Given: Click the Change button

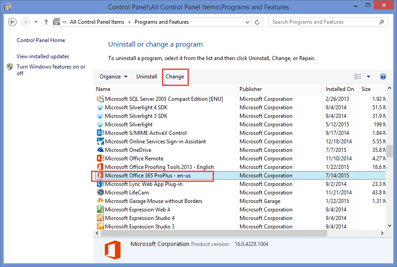Looking at the screenshot, I should coord(175,76).
